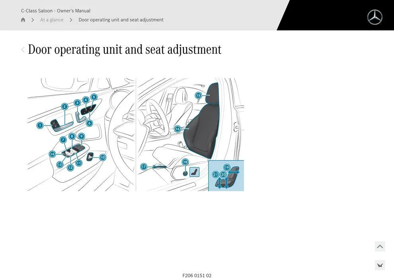Select callout 15 on the head restraint
This screenshot has height=279, width=394.
click(197, 94)
